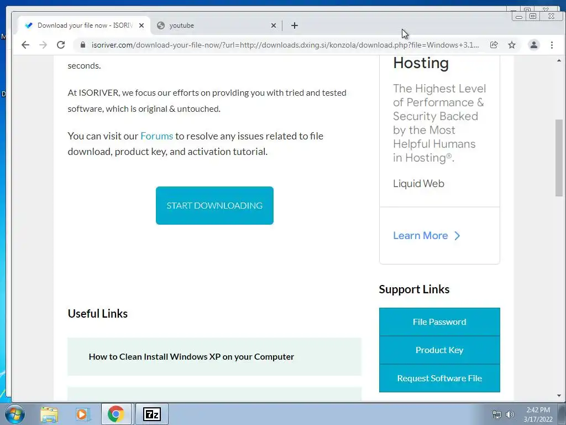
Task: Open a new tab with the plus button
Action: coord(295,25)
